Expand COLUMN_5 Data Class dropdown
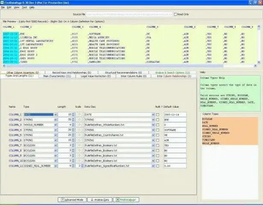This screenshot has width=263, height=205. (x=153, y=135)
